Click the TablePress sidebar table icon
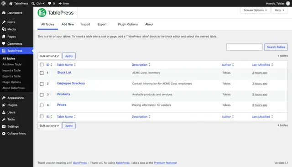 click(4, 51)
